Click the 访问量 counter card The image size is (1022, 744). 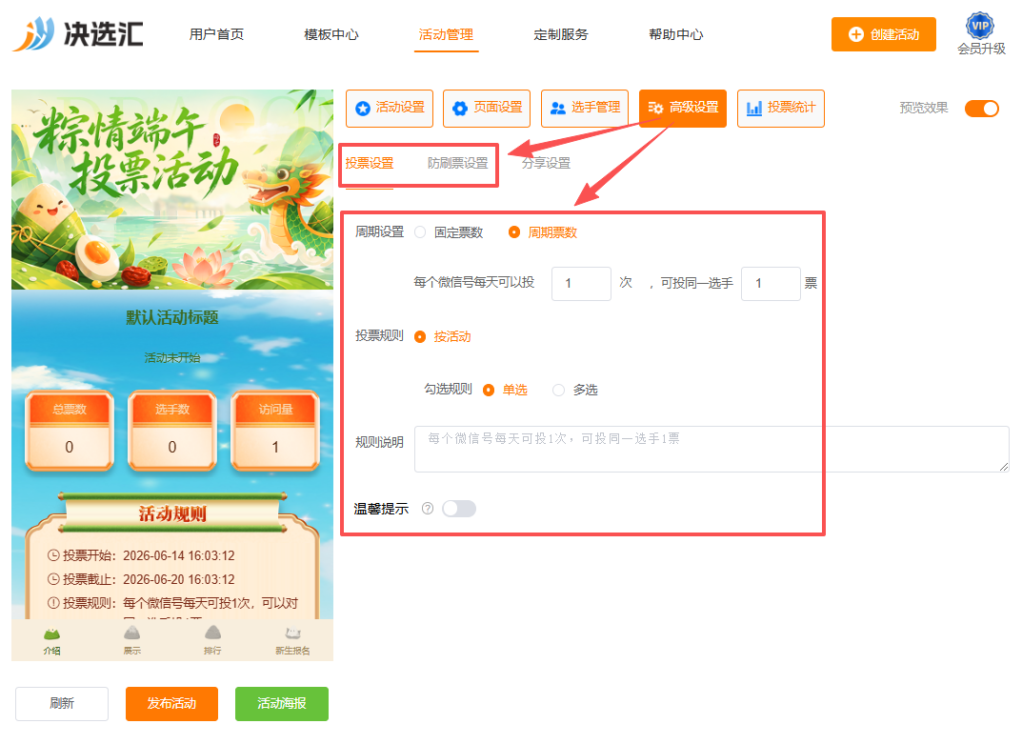tap(275, 431)
